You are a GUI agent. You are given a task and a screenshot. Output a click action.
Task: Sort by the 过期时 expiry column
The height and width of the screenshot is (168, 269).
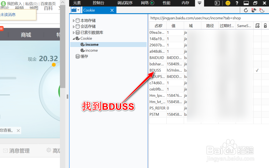pyautogui.click(x=227, y=26)
